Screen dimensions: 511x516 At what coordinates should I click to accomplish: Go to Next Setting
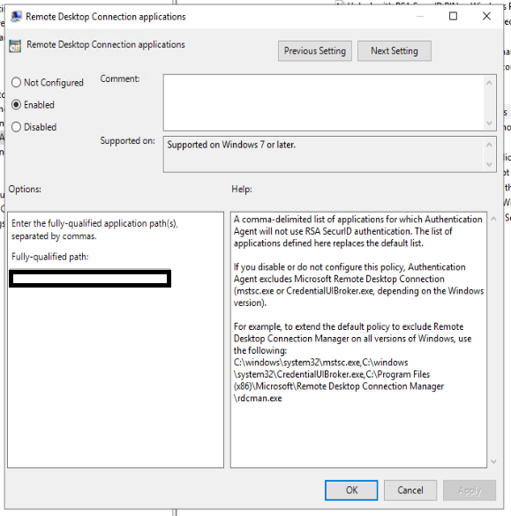395,51
